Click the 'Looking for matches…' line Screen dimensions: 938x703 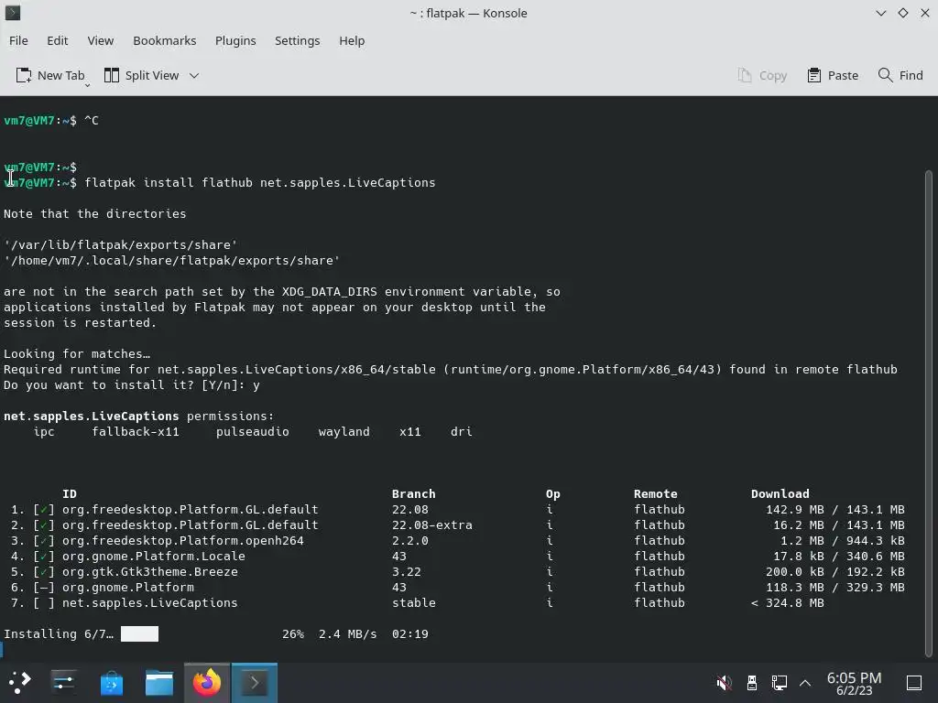pyautogui.click(x=77, y=354)
